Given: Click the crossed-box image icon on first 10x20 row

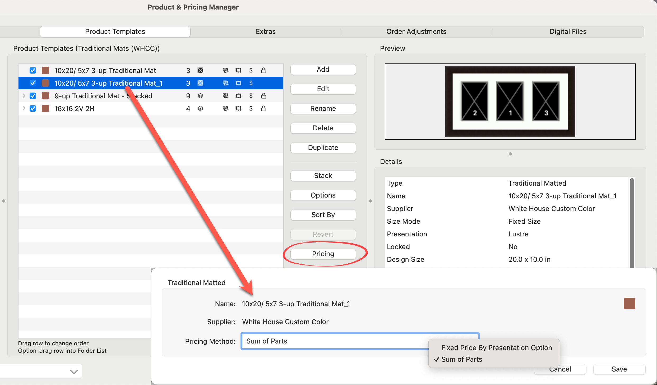Looking at the screenshot, I should [x=200, y=70].
